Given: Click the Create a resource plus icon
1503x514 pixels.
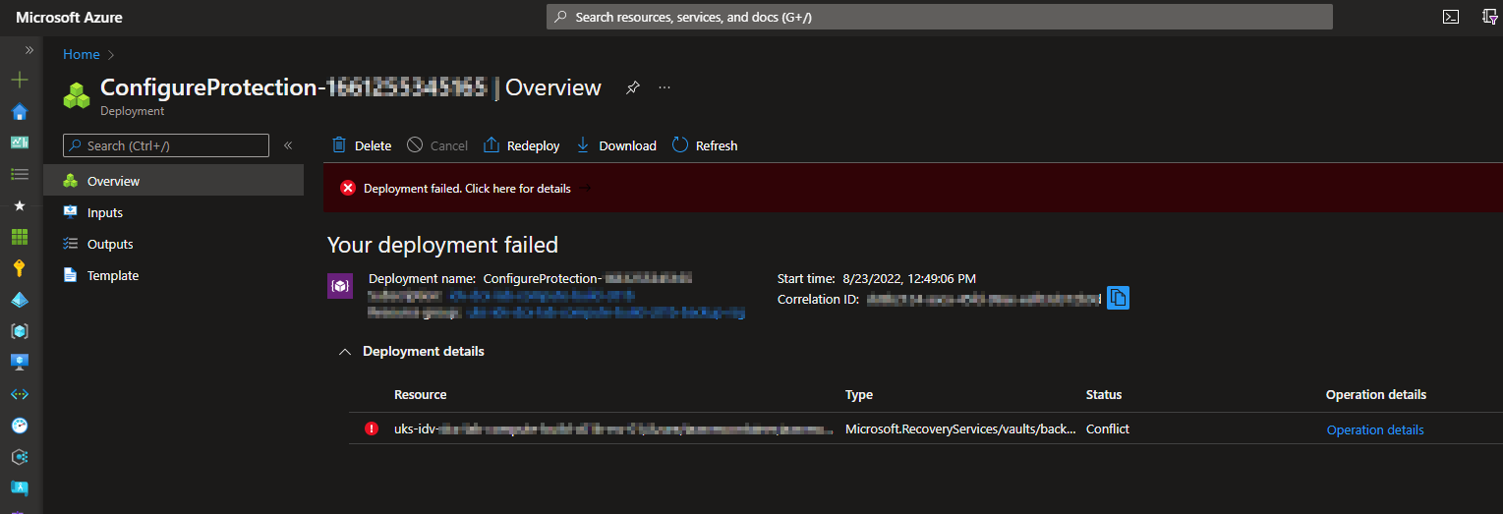Looking at the screenshot, I should pos(20,80).
